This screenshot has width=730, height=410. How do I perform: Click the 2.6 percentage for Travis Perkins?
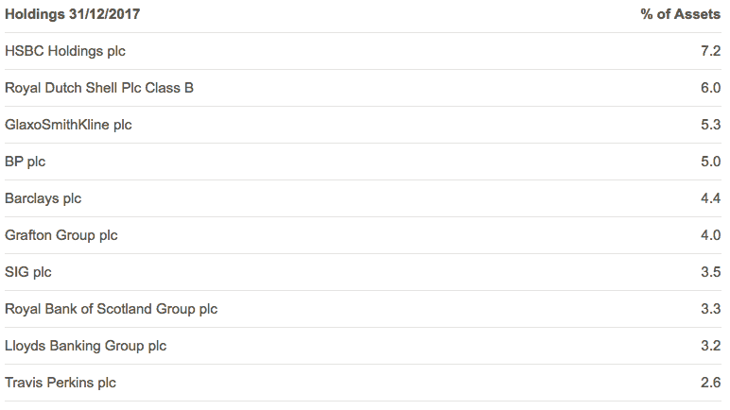pos(711,383)
